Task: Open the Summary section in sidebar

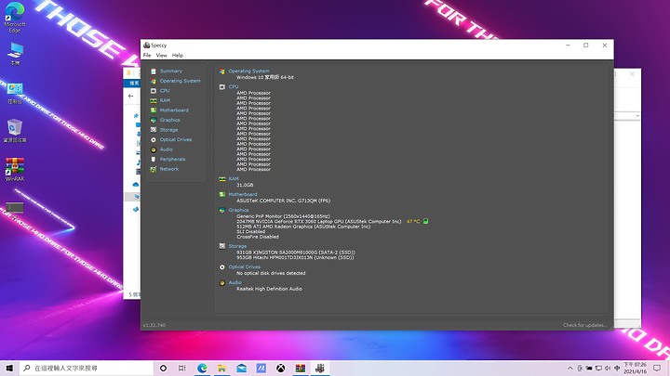Action: click(171, 71)
